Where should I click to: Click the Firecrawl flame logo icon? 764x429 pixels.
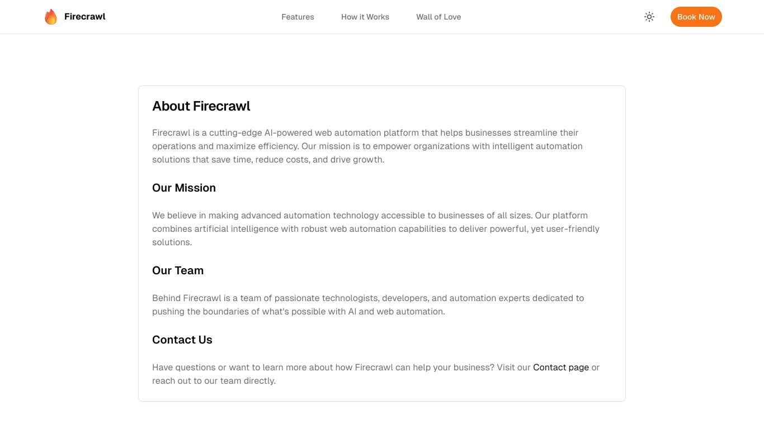point(51,17)
